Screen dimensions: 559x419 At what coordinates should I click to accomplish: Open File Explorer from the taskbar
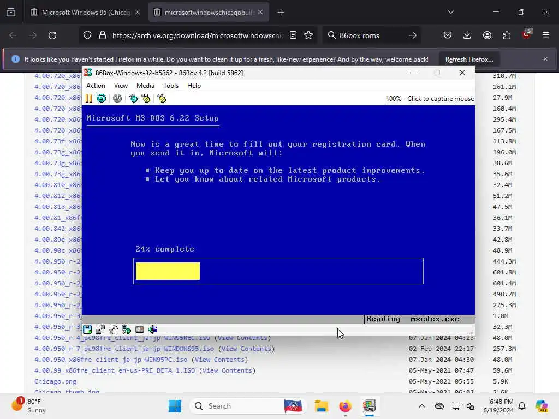pos(321,406)
